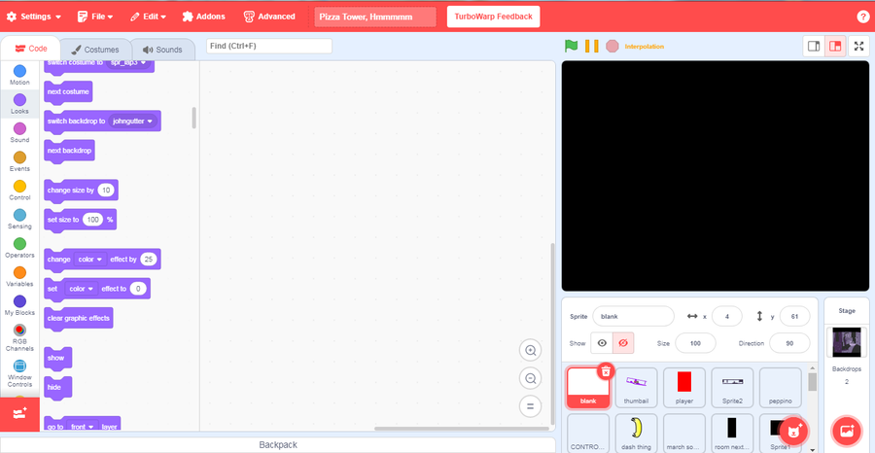Show the sprite with the eye icon
Screen dimensions: 875x453
point(602,343)
